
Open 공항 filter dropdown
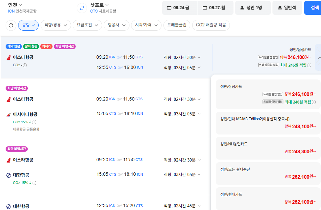(x=28, y=25)
